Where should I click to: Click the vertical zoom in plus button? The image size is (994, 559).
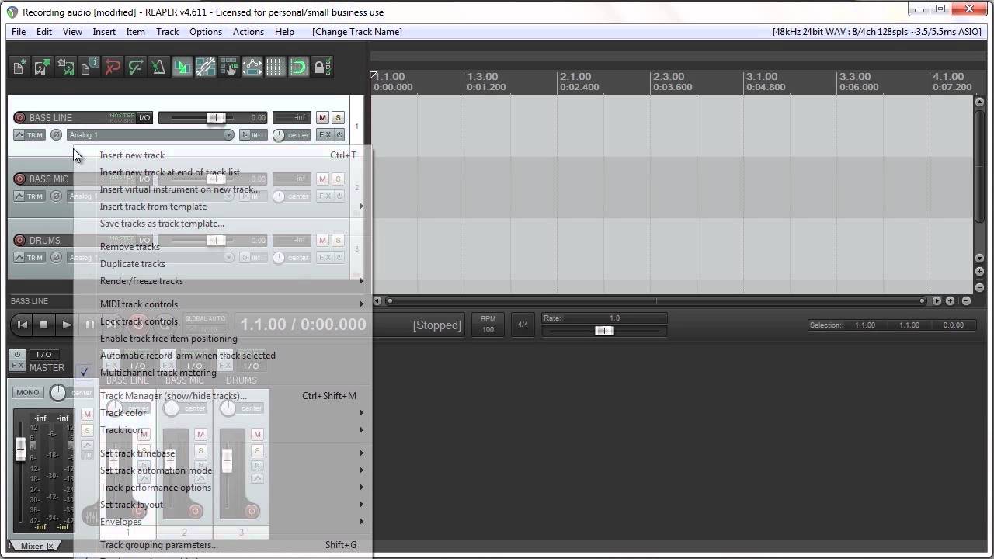(980, 272)
